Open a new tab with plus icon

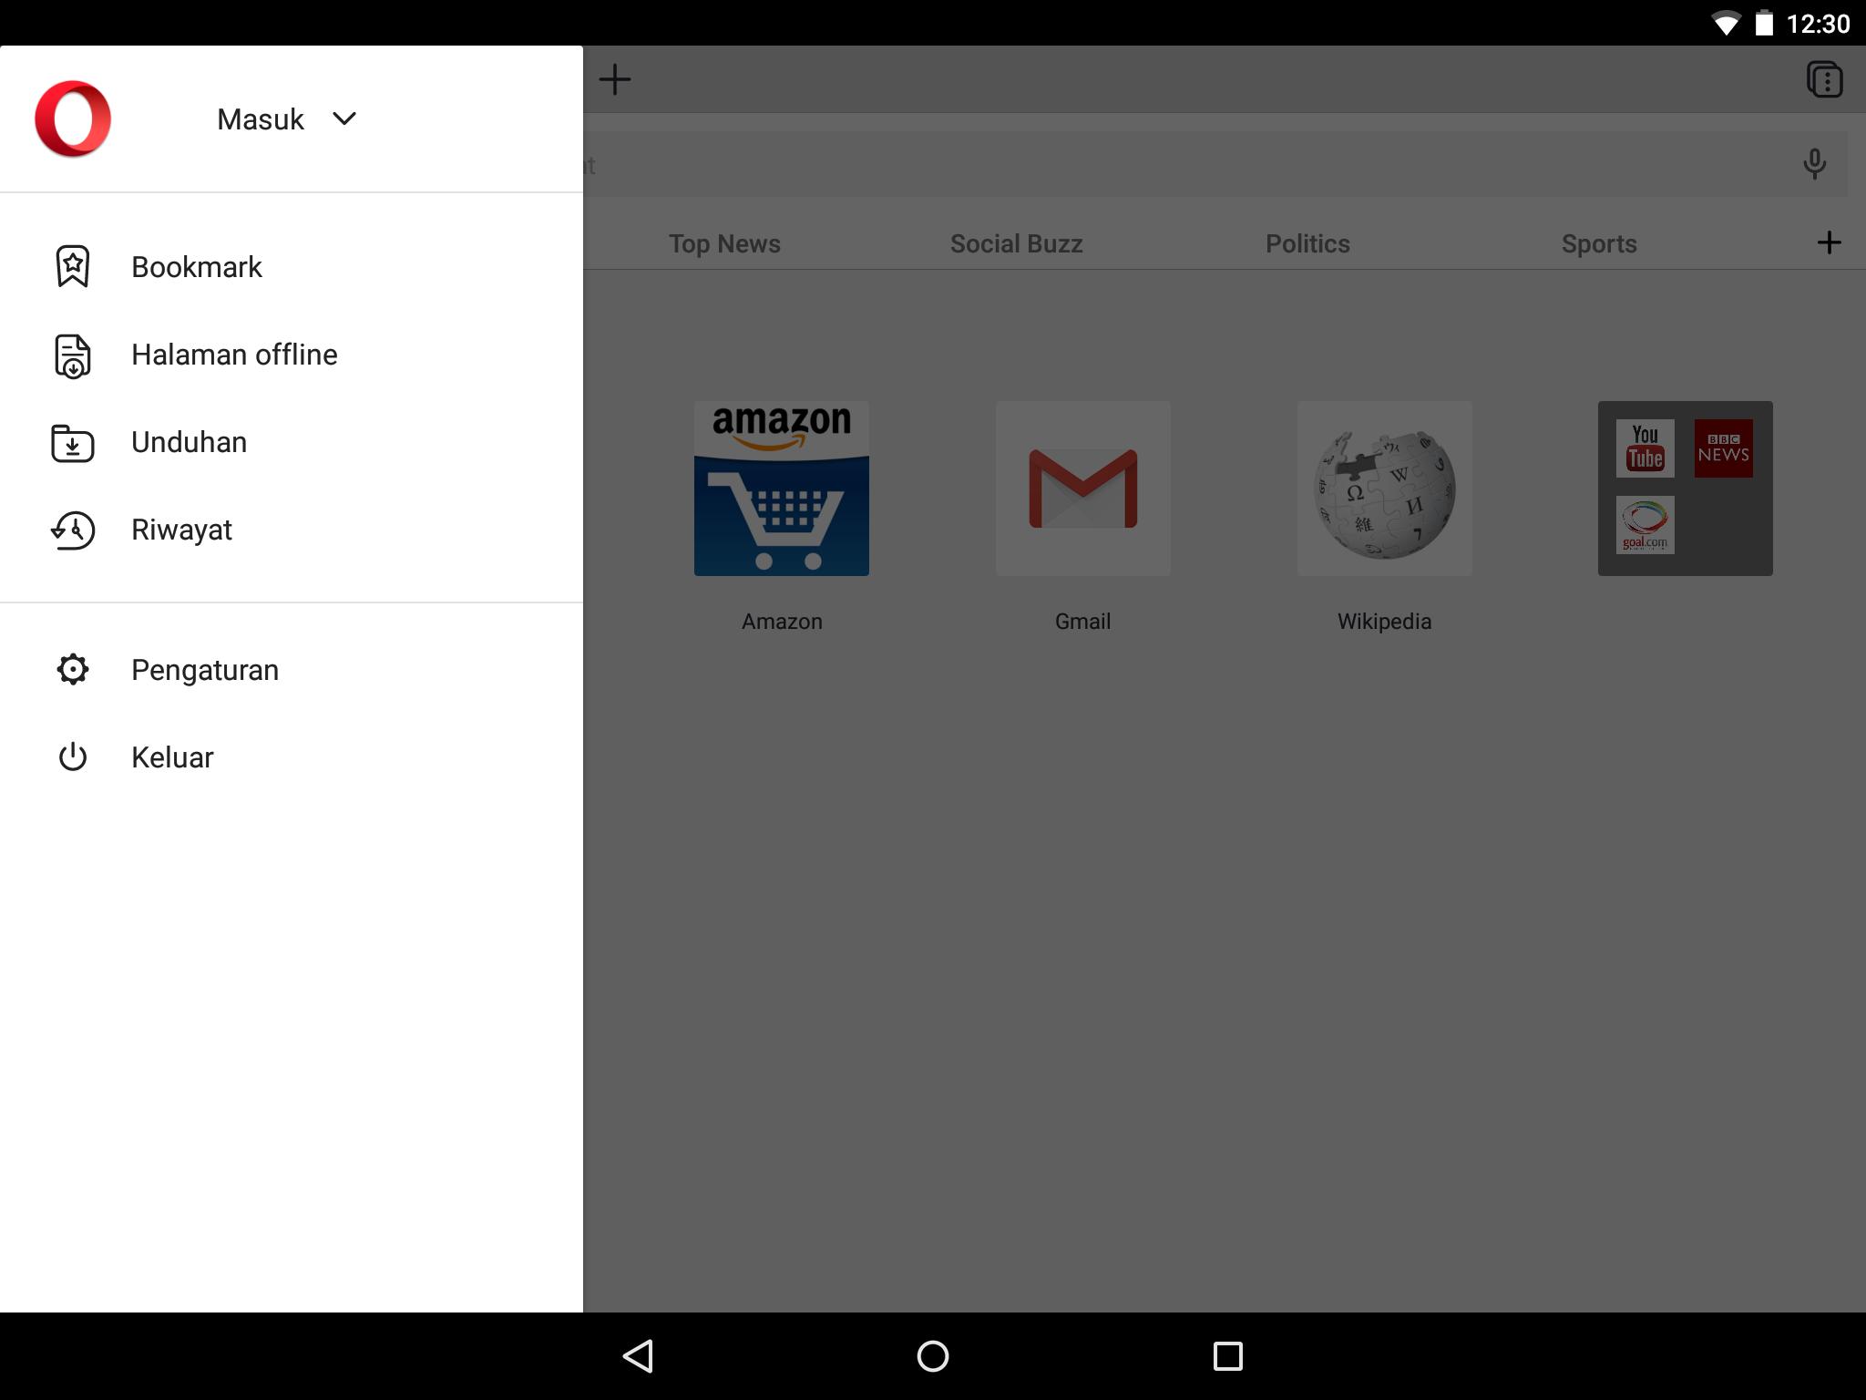pyautogui.click(x=615, y=79)
